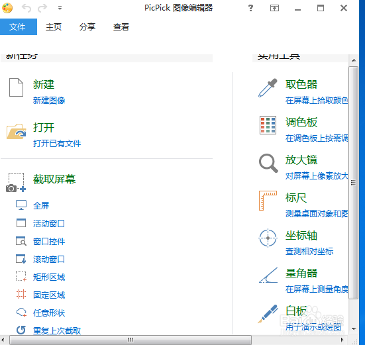Screen dimensions: 365x345
Task: Select 矩形区域 capture option
Action: pyautogui.click(x=49, y=277)
